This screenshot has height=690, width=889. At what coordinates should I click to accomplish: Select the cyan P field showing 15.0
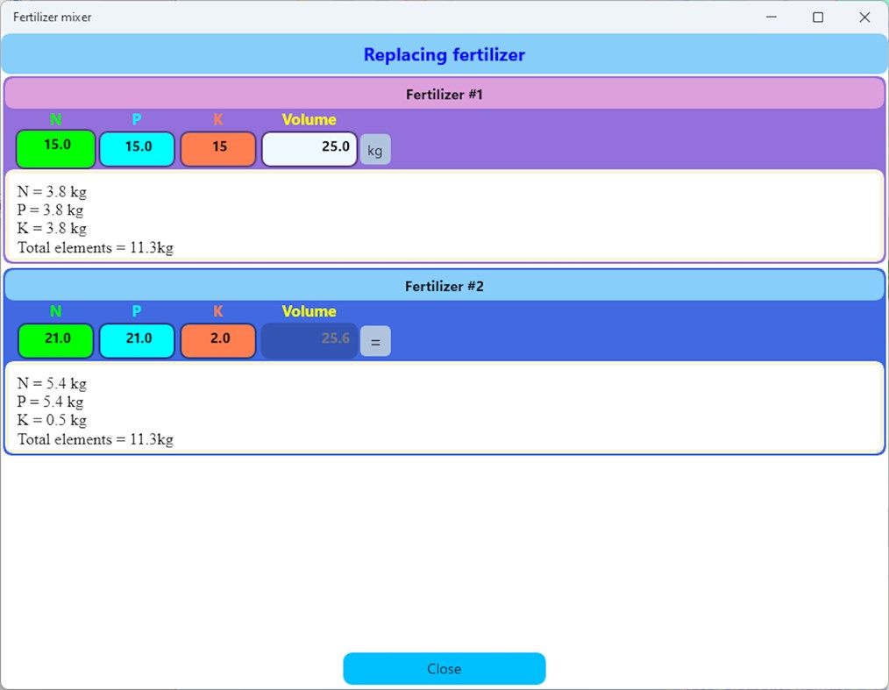(137, 149)
